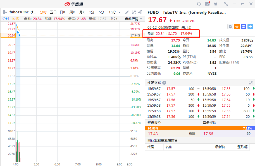The height and width of the screenshot is (166, 255).
Task: Sort by 最新价 column header
Action: coord(220,147)
